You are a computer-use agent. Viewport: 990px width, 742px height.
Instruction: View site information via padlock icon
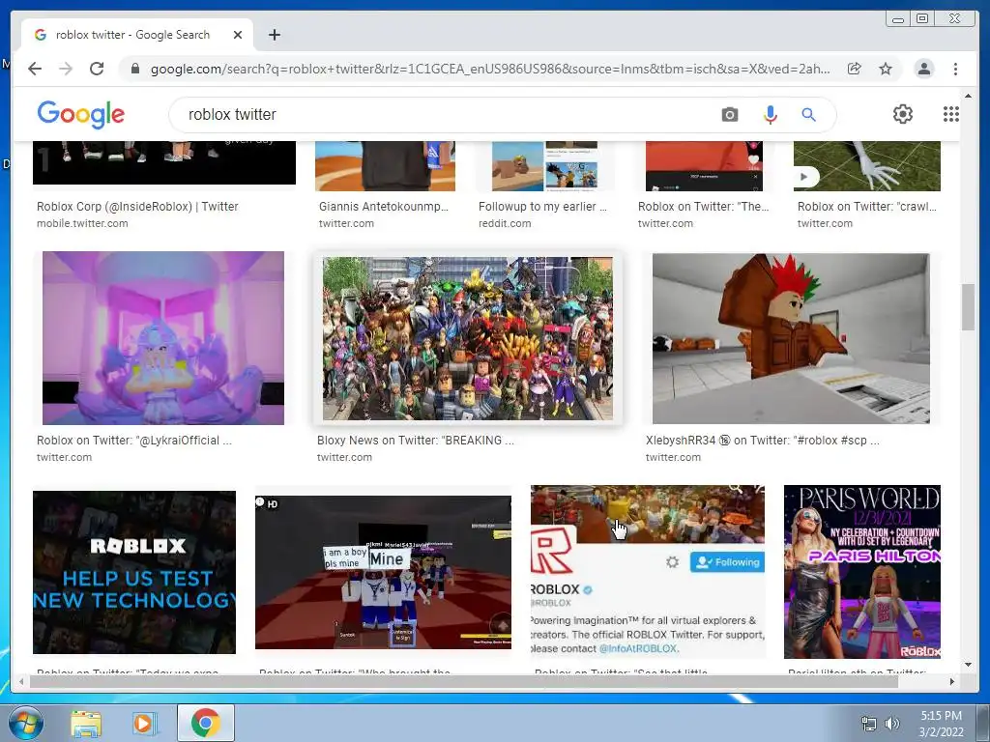pyautogui.click(x=134, y=69)
